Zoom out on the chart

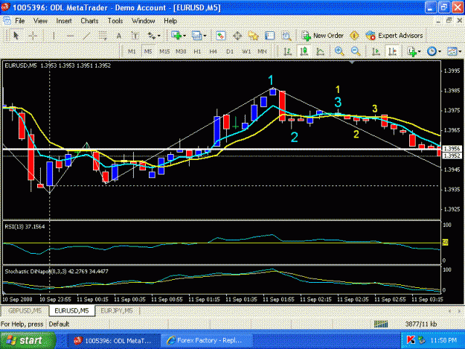[x=356, y=51]
